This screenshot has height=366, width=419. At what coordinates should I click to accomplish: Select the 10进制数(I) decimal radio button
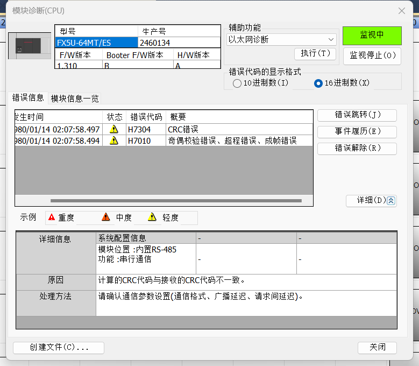pyautogui.click(x=237, y=83)
